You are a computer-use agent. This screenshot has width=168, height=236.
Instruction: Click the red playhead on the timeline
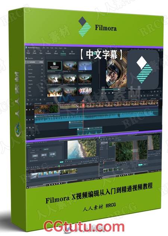[83, 105]
